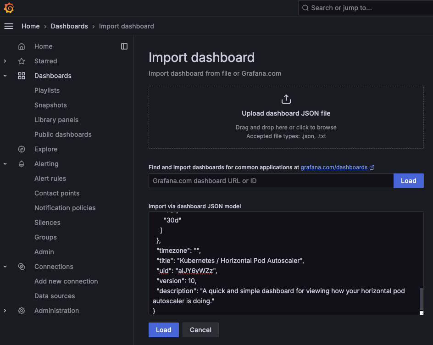Click Import dashboard breadcrumb
Image resolution: width=433 pixels, height=345 pixels.
pos(127,26)
